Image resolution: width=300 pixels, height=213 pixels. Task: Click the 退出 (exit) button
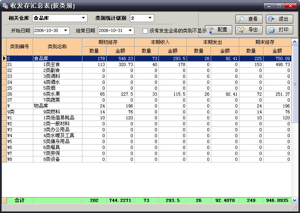click(279, 19)
